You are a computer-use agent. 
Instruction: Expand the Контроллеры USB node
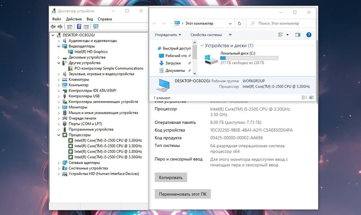click(59, 96)
